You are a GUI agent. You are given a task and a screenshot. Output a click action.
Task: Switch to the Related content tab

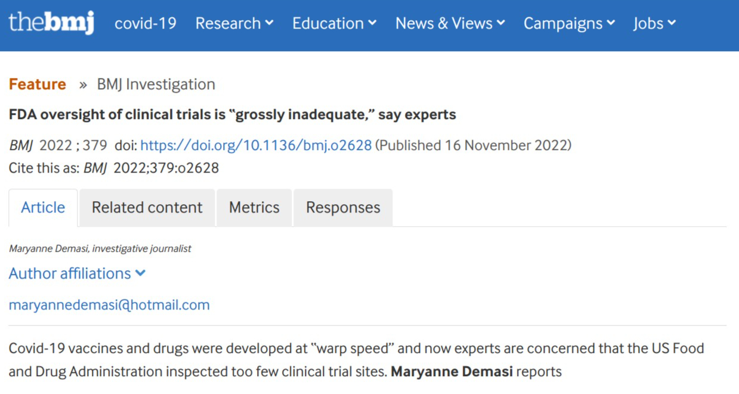[x=147, y=208]
